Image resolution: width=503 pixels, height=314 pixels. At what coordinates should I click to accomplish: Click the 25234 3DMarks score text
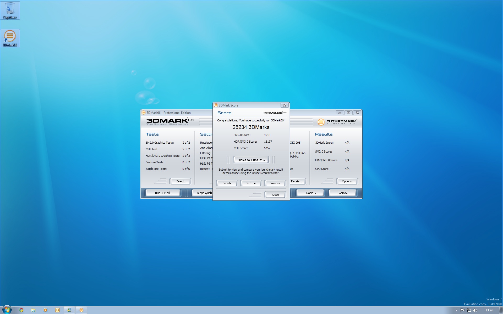point(251,127)
